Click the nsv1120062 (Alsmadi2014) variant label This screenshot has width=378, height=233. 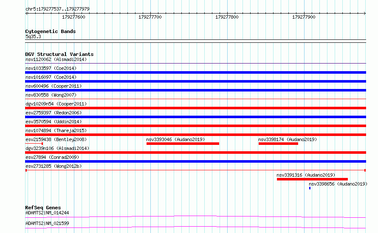pyautogui.click(x=56, y=59)
